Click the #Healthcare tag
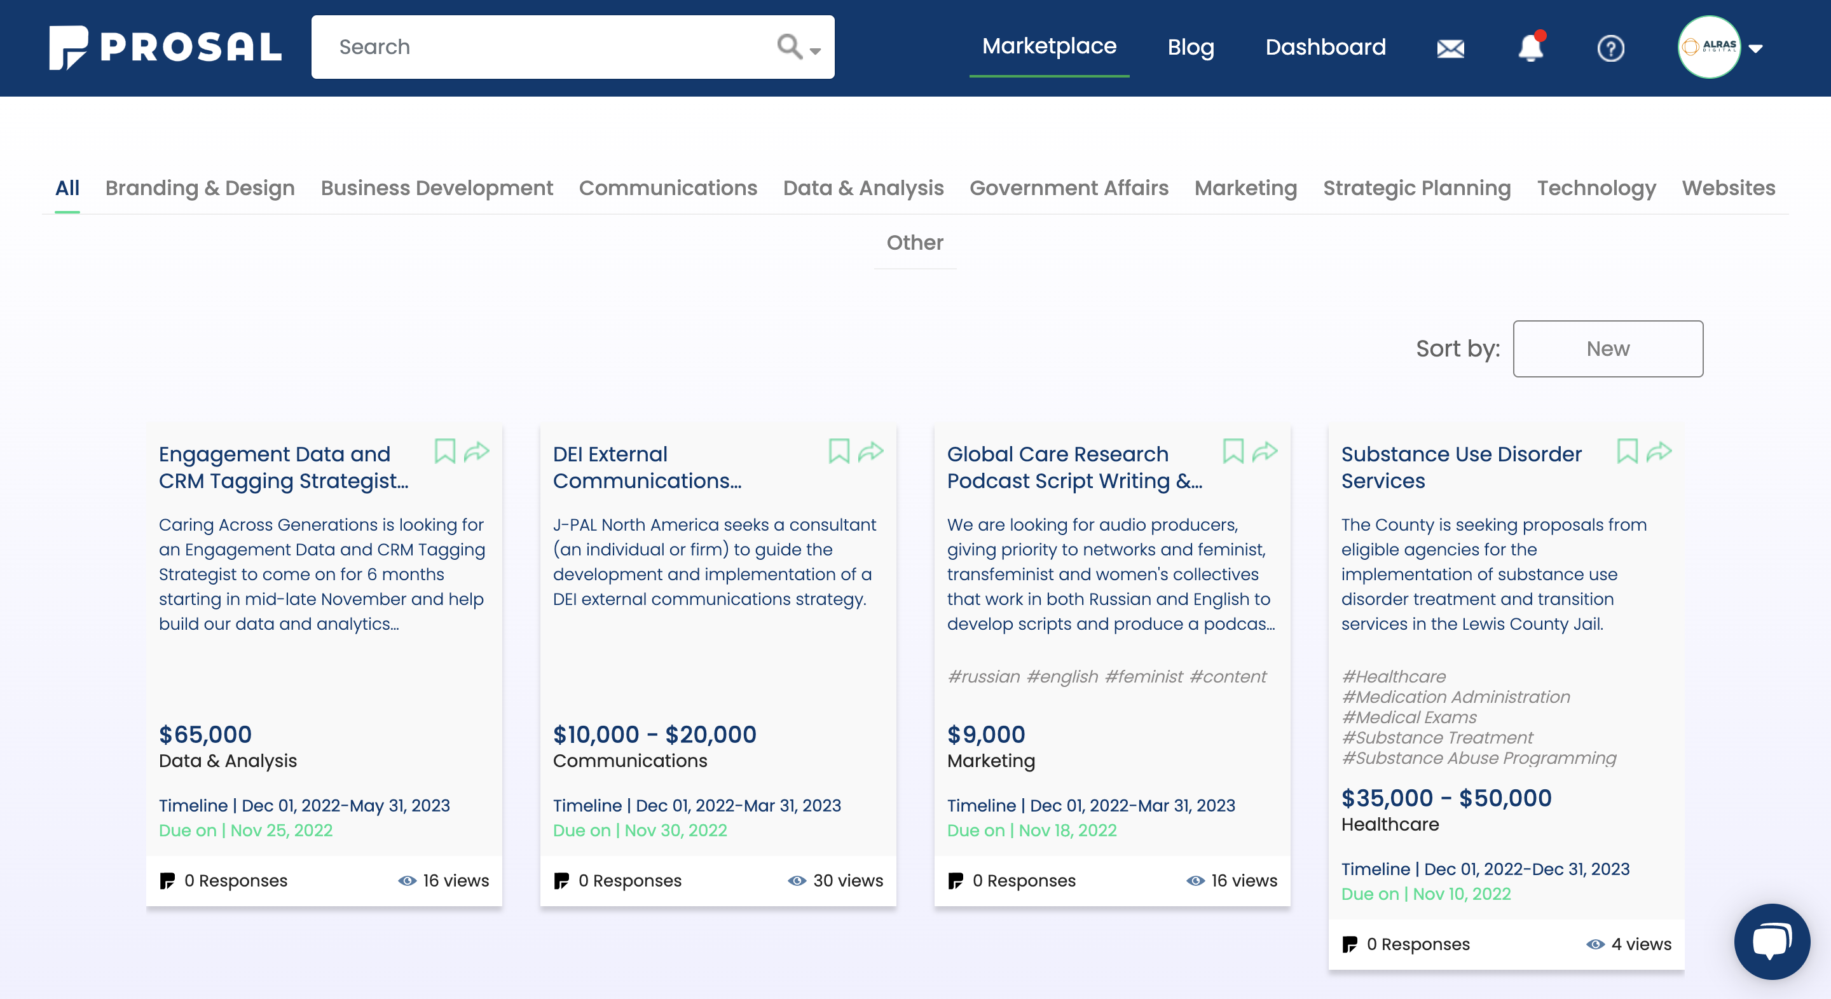The height and width of the screenshot is (999, 1831). coord(1392,676)
